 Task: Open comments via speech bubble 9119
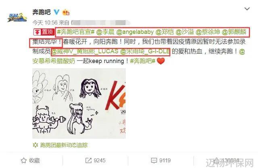[161, 160]
